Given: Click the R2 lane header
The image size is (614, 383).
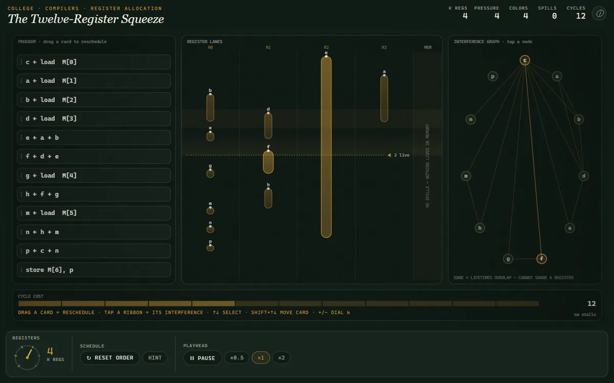Looking at the screenshot, I should pos(326,47).
